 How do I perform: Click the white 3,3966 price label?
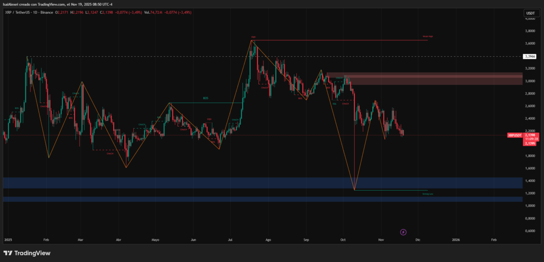click(530, 56)
